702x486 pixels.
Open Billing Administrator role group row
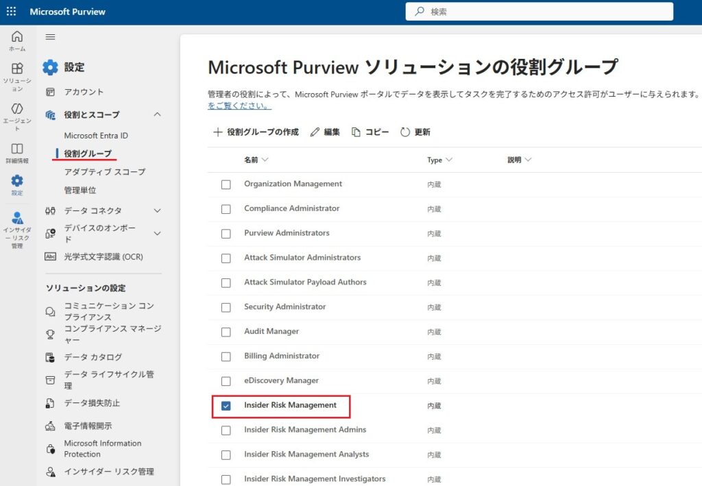click(x=282, y=356)
